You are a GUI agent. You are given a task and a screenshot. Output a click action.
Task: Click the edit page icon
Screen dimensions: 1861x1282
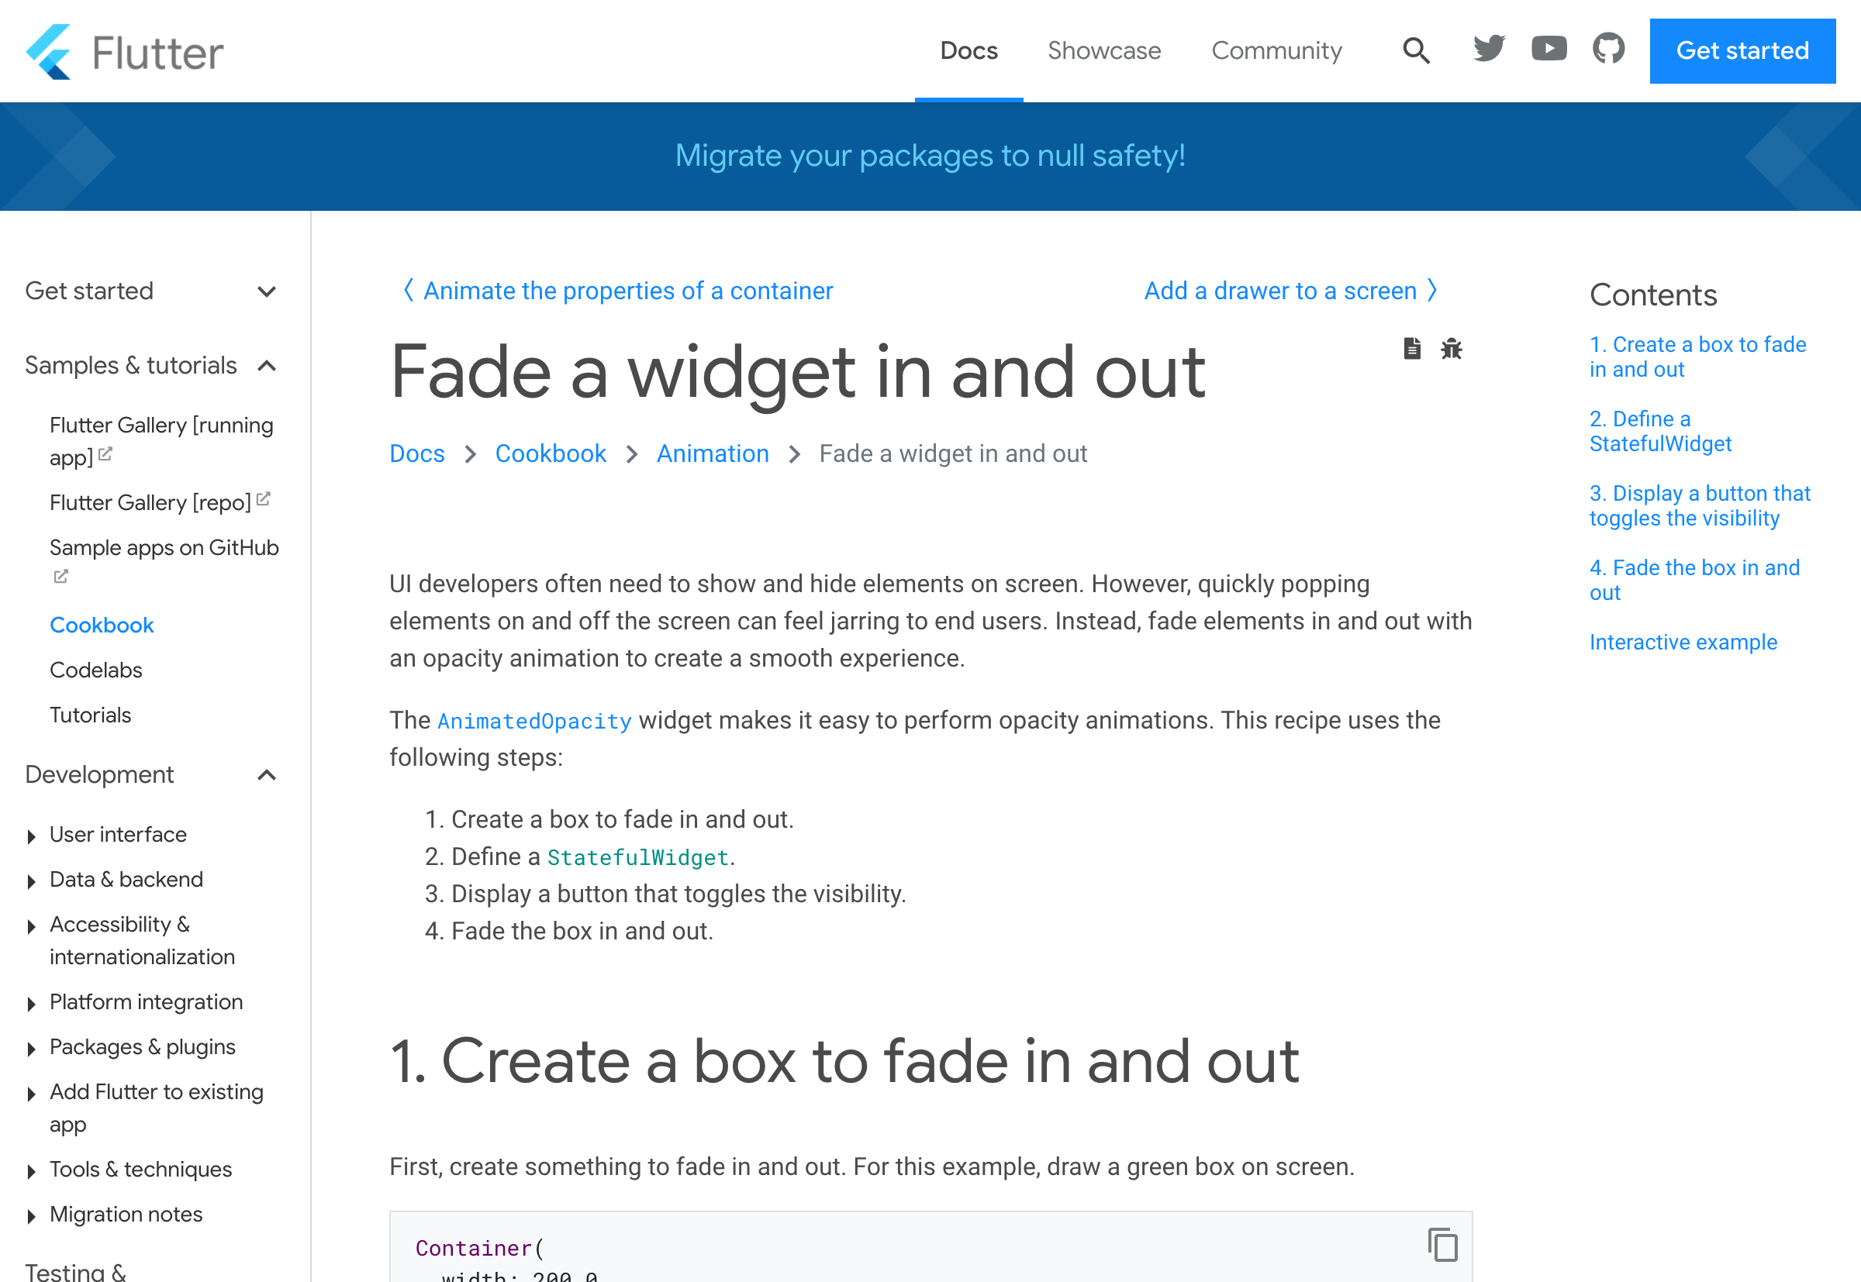point(1411,348)
